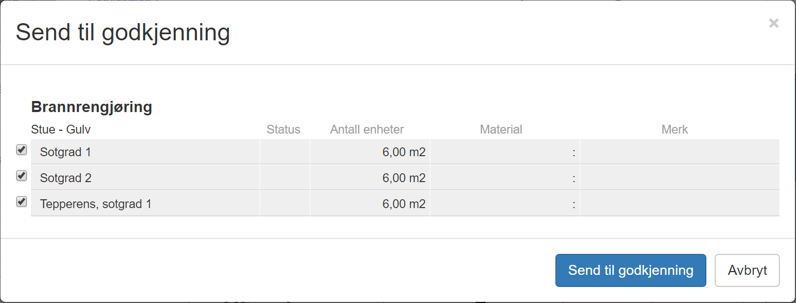Viewport: 796px width, 303px height.
Task: Click the Merk field for Sotgrad 2
Action: 679,178
